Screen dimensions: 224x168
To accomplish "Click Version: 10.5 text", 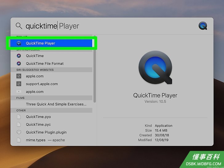I will click(155, 102).
